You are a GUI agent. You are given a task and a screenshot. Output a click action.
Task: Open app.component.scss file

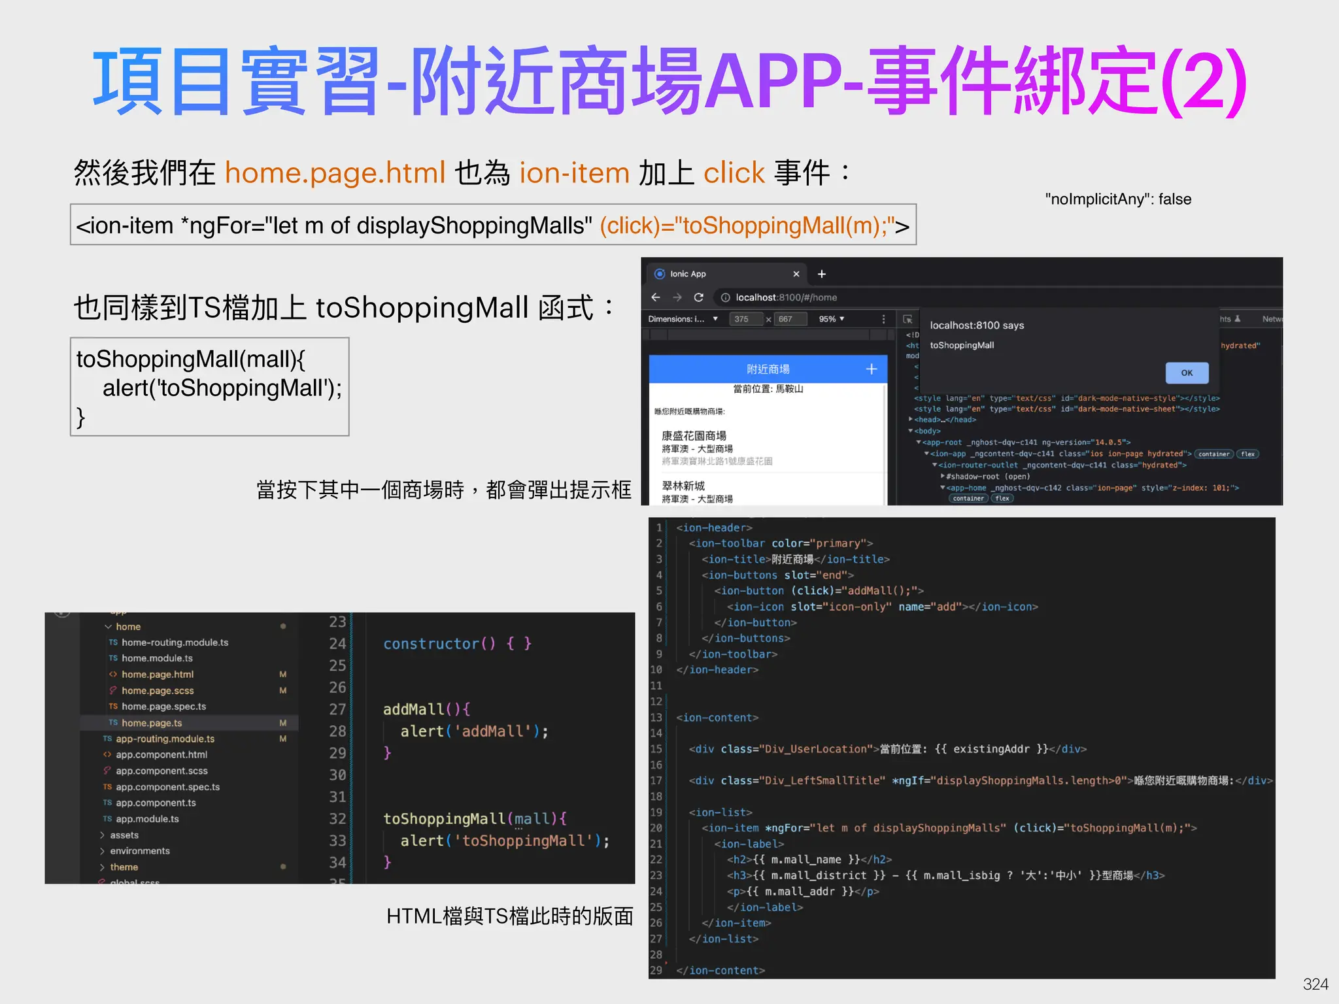161,771
